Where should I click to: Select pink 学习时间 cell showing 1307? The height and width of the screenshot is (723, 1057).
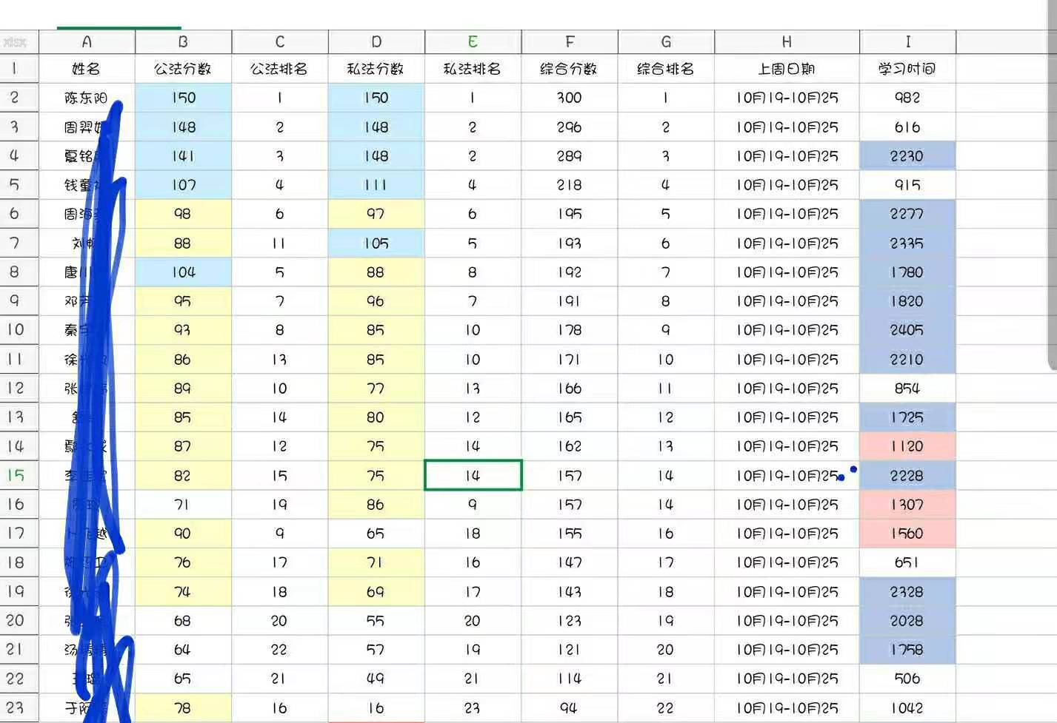[x=907, y=504]
